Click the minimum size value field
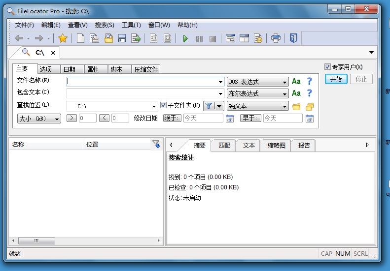This screenshot has height=271, width=390. click(88, 118)
